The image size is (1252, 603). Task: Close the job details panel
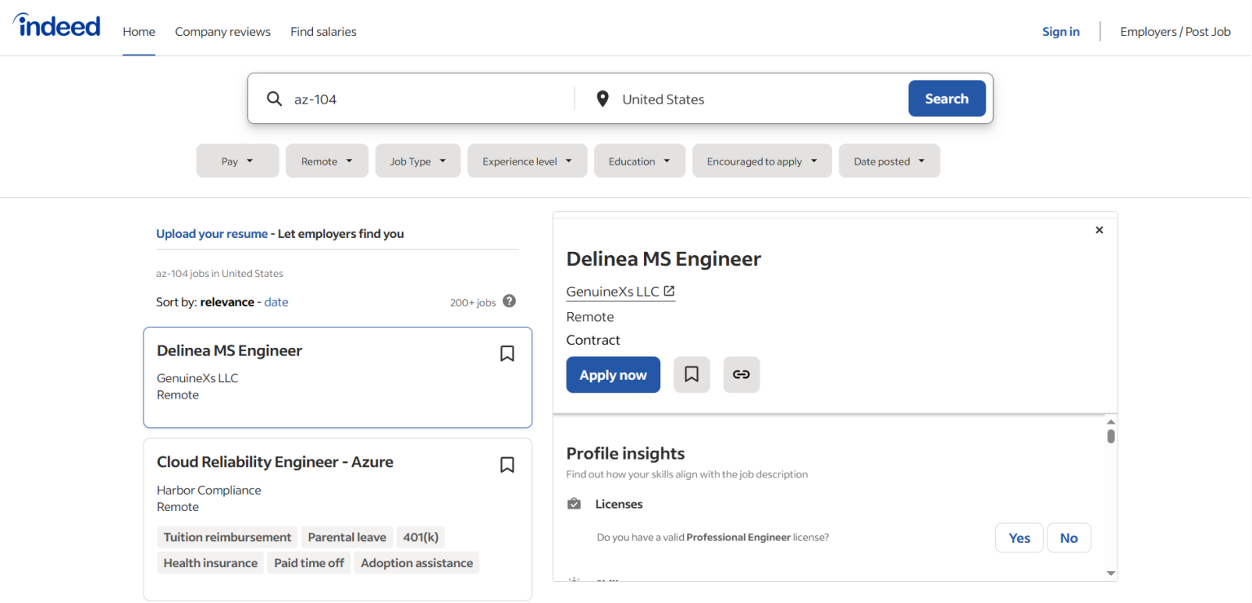[1099, 231]
